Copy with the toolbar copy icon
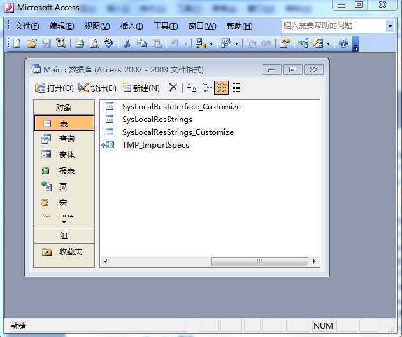Screen dimensions: 402x337 coord(141,43)
